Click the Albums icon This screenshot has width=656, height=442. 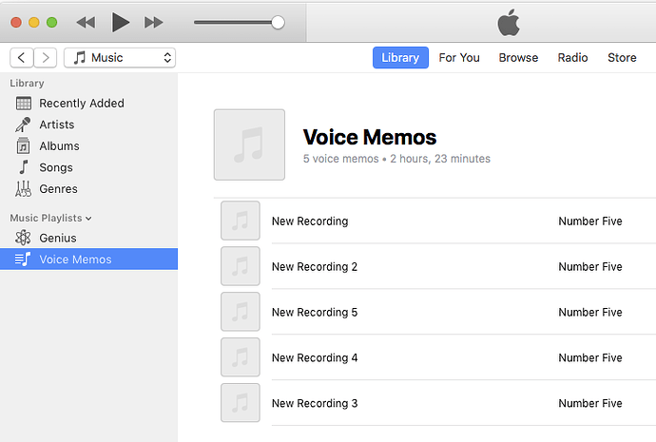click(23, 145)
